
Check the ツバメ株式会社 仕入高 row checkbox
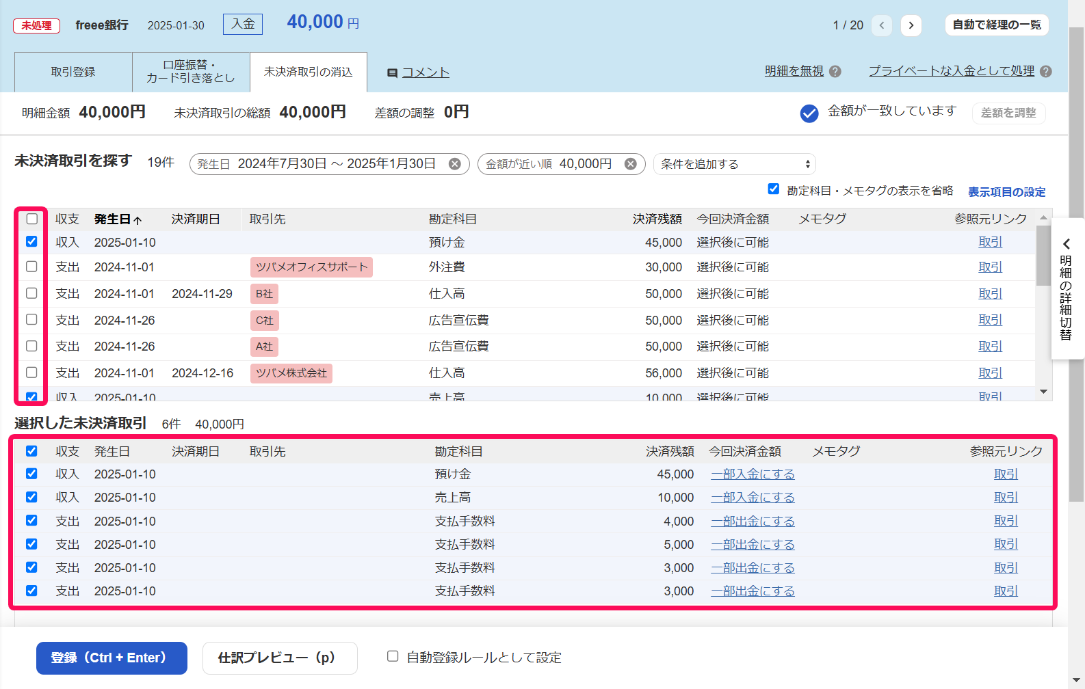(31, 373)
